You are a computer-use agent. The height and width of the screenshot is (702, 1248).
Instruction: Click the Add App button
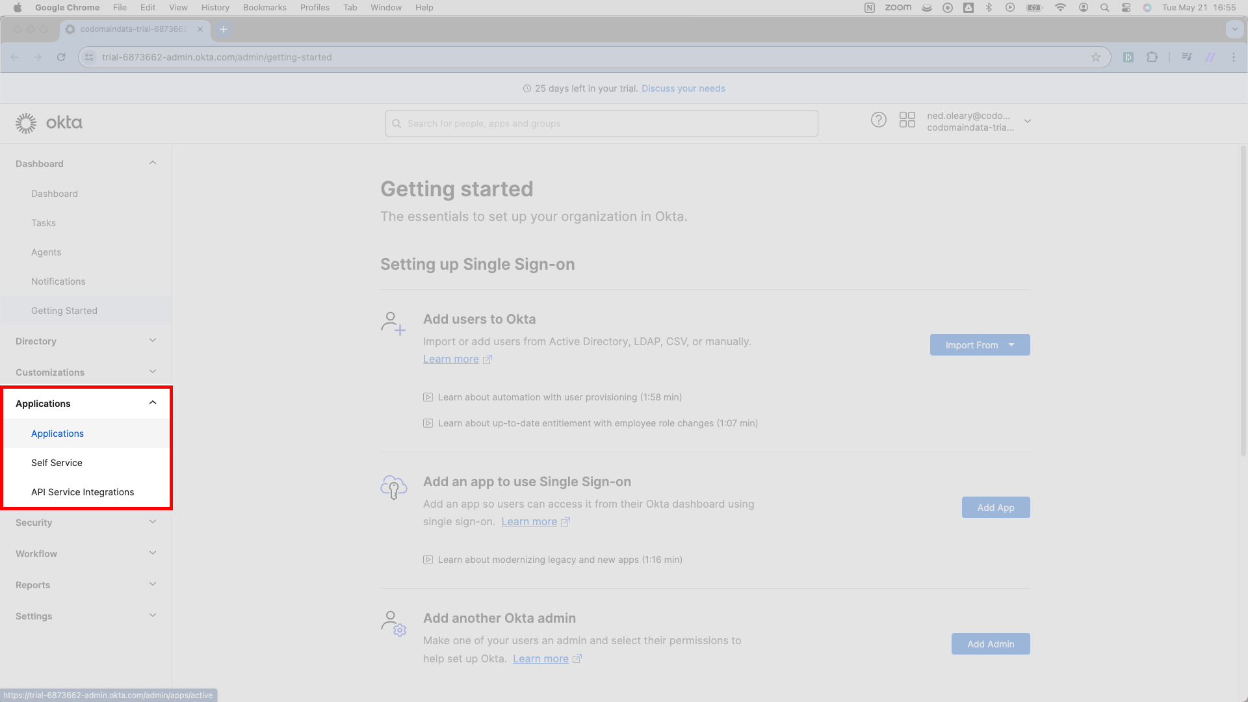pyautogui.click(x=995, y=508)
